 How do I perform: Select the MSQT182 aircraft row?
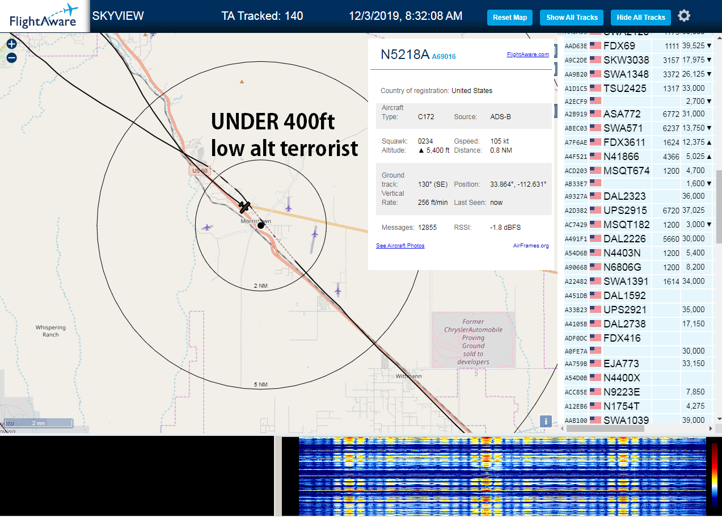639,225
